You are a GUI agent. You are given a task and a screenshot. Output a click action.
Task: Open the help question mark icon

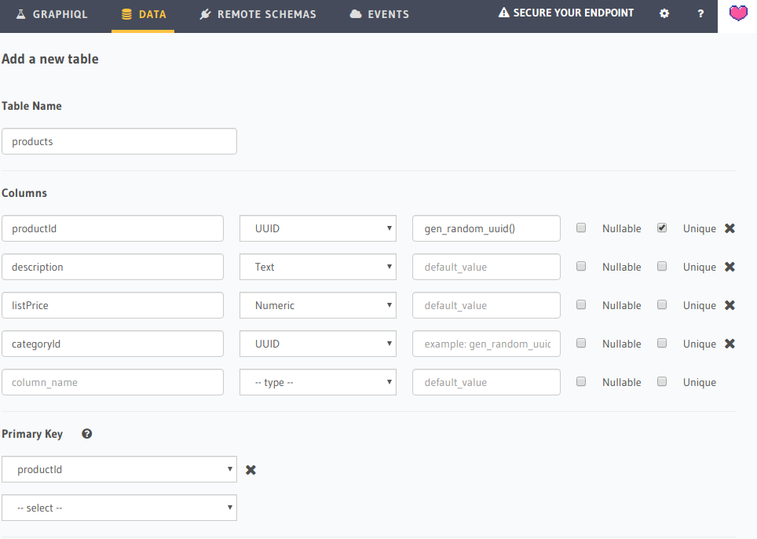pyautogui.click(x=700, y=14)
